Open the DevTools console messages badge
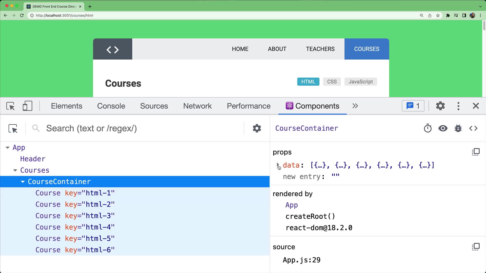 [413, 106]
